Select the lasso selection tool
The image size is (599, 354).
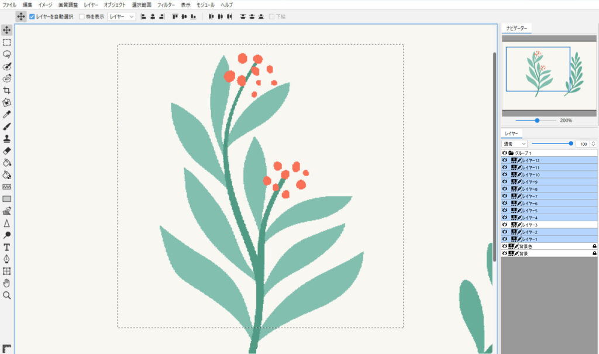pyautogui.click(x=7, y=54)
